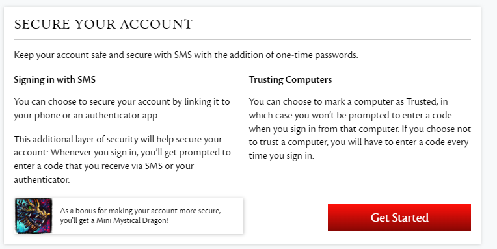Click the 'This additional layer of security' paragraph
The image size is (497, 249).
coord(122,159)
